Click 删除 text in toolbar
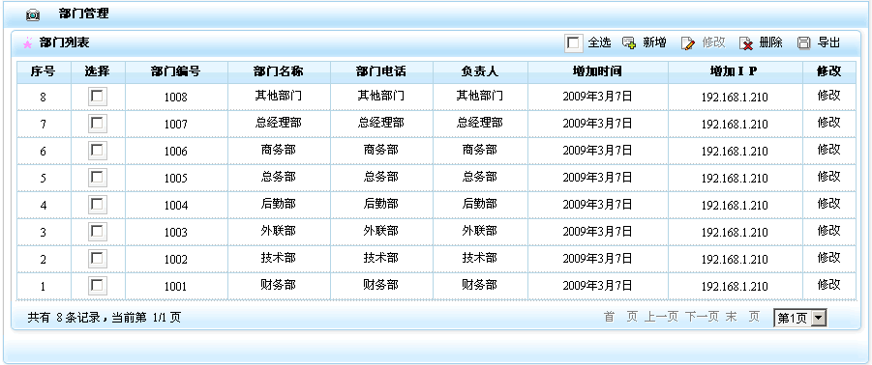Screen dimensions: 872x365 coord(770,42)
